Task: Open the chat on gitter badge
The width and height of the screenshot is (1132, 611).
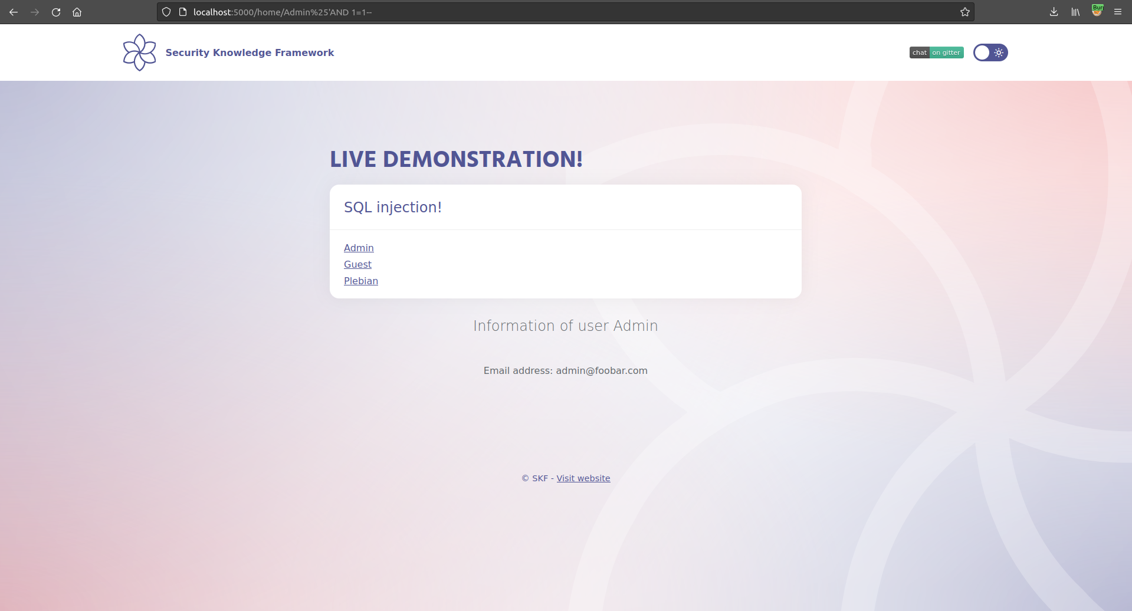Action: (936, 52)
